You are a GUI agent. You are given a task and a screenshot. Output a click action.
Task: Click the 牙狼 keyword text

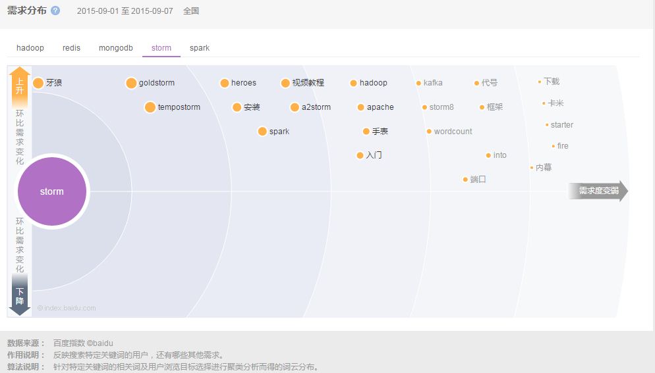[54, 83]
